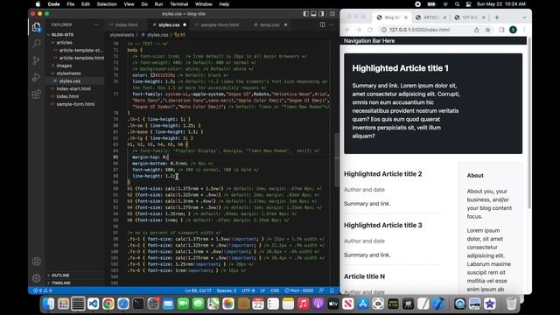The height and width of the screenshot is (315, 560).
Task: Click the errors and warnings status indicator
Action: 43,290
